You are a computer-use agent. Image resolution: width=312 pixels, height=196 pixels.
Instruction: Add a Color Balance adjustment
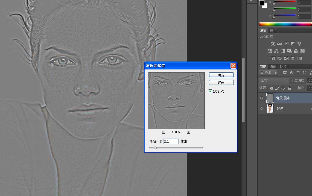click(276, 51)
